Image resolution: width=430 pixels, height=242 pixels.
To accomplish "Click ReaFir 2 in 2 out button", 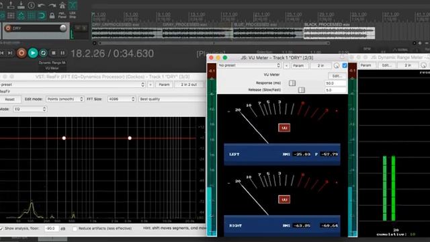I will (189, 85).
